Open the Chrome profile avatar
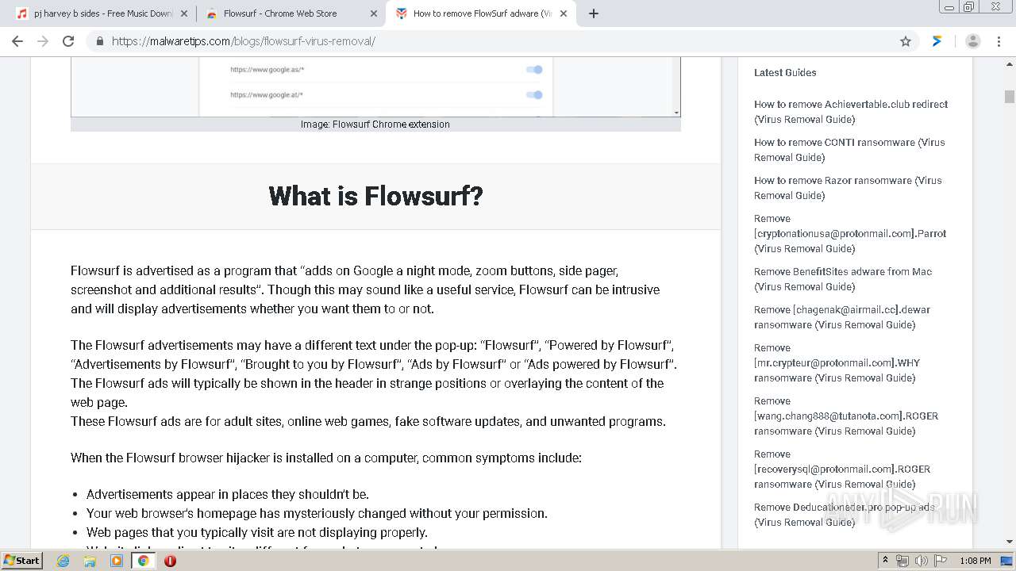The image size is (1016, 571). click(973, 41)
